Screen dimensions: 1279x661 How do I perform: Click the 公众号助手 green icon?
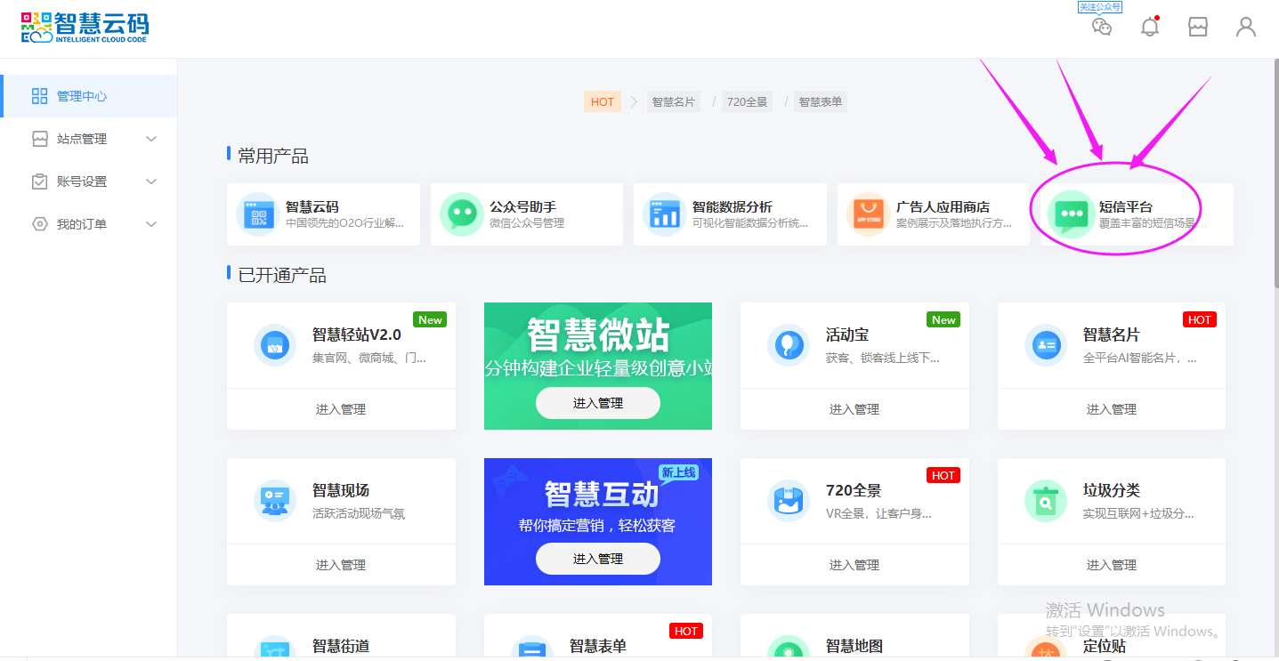tap(460, 214)
